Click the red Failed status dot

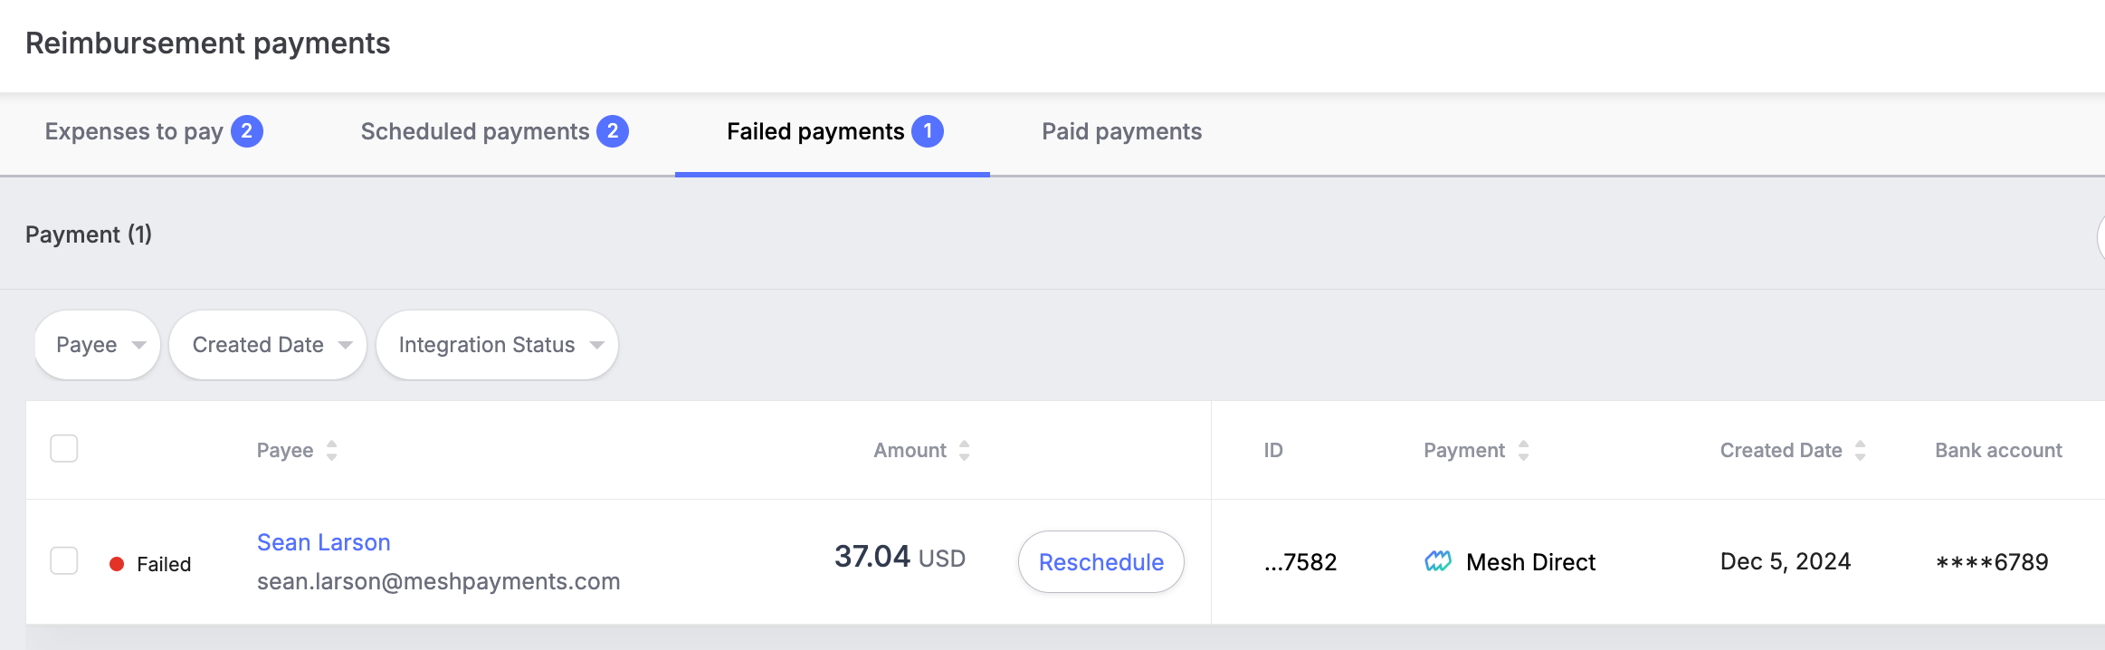117,564
